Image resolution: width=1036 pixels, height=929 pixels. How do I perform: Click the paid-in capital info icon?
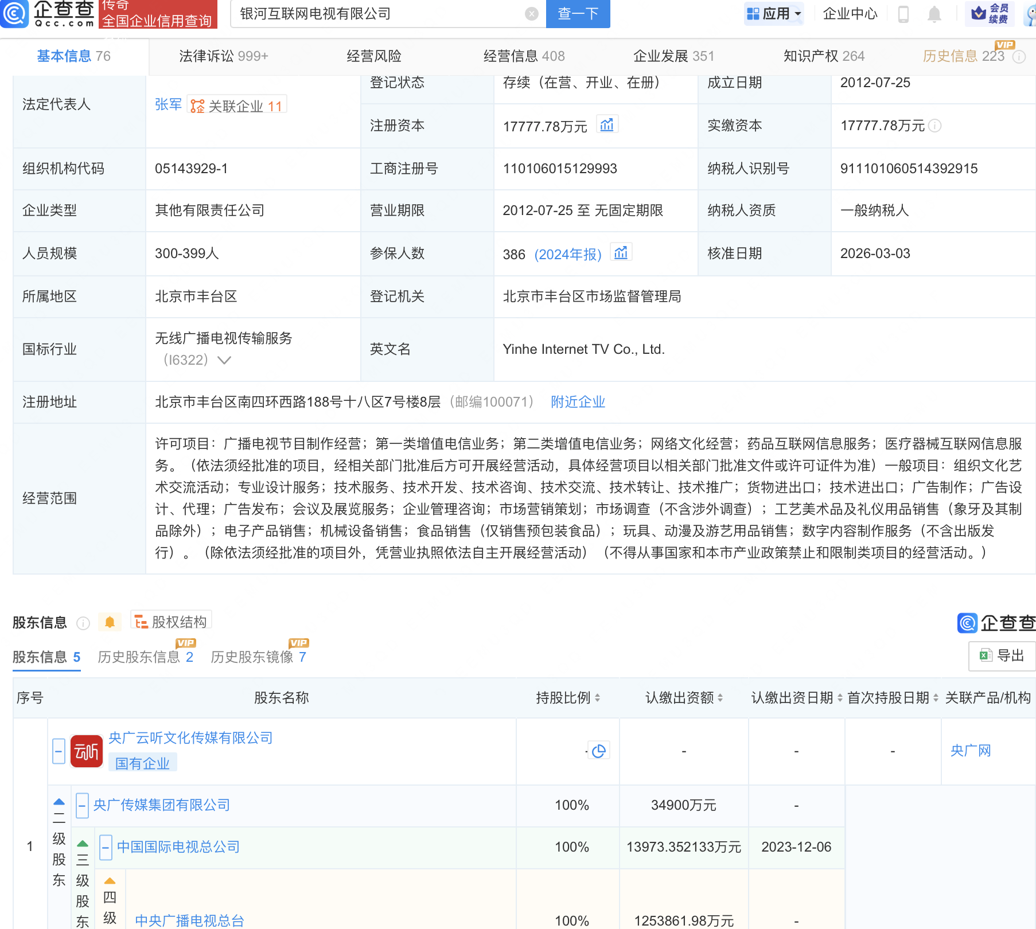935,126
